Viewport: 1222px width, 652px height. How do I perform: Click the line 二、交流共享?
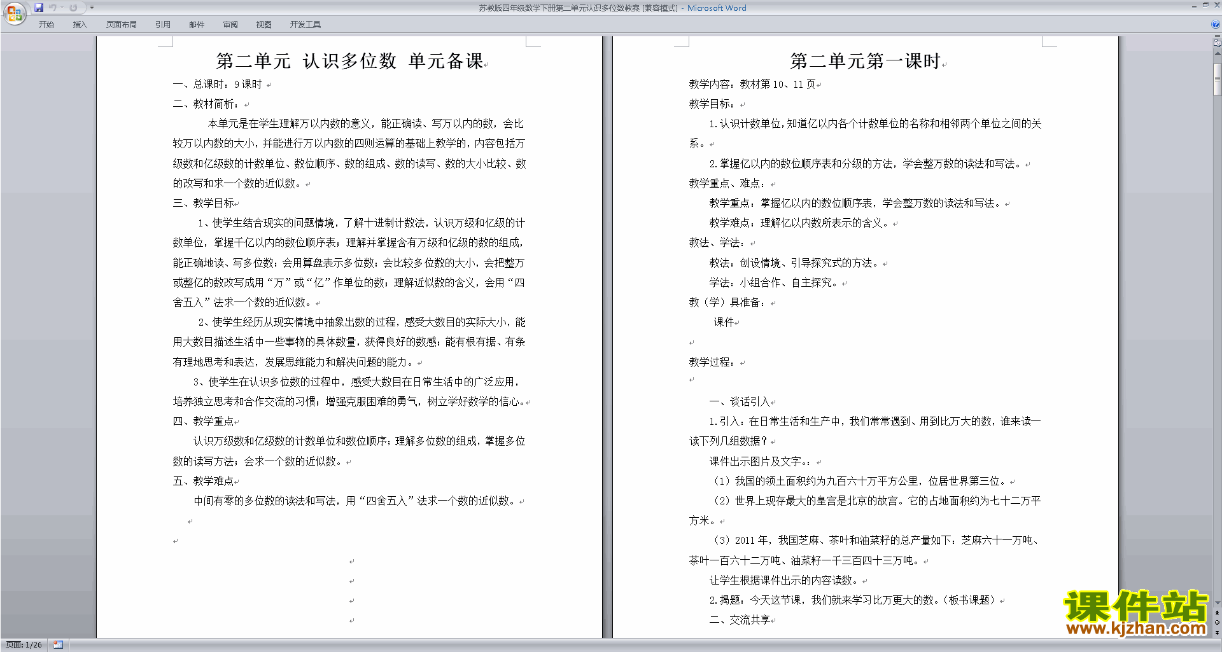(x=740, y=620)
